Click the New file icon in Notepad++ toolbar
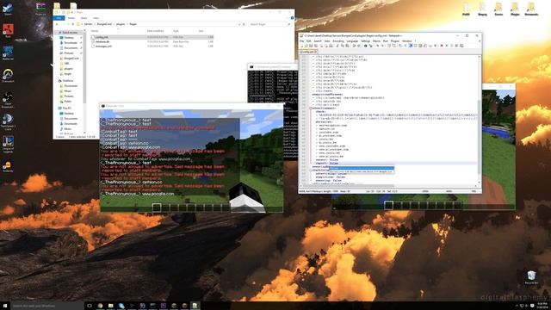This screenshot has height=310, width=551. pyautogui.click(x=302, y=46)
